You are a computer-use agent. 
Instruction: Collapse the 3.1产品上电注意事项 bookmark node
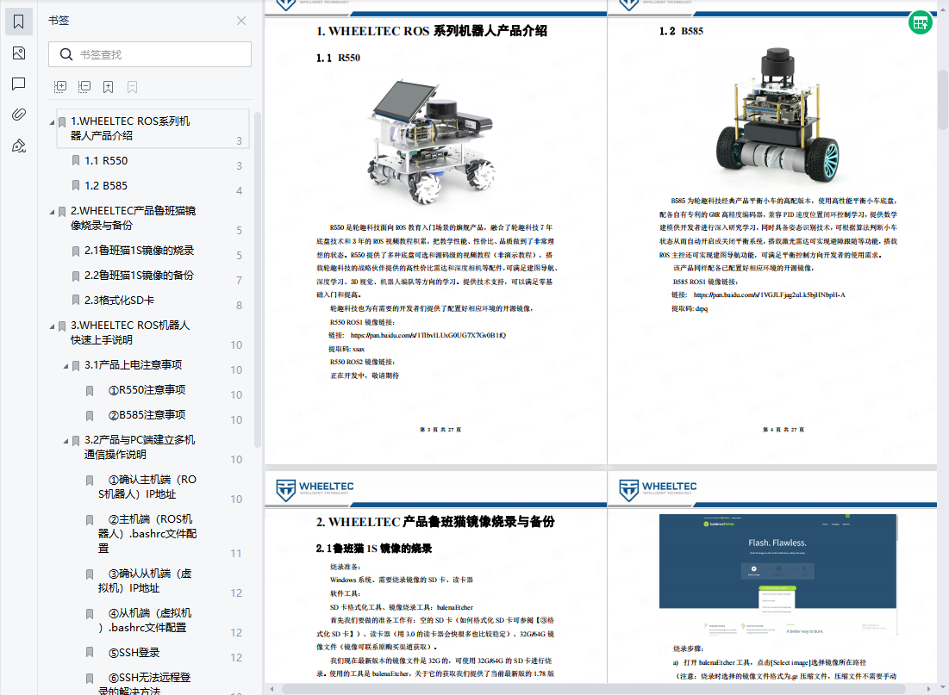pyautogui.click(x=66, y=366)
